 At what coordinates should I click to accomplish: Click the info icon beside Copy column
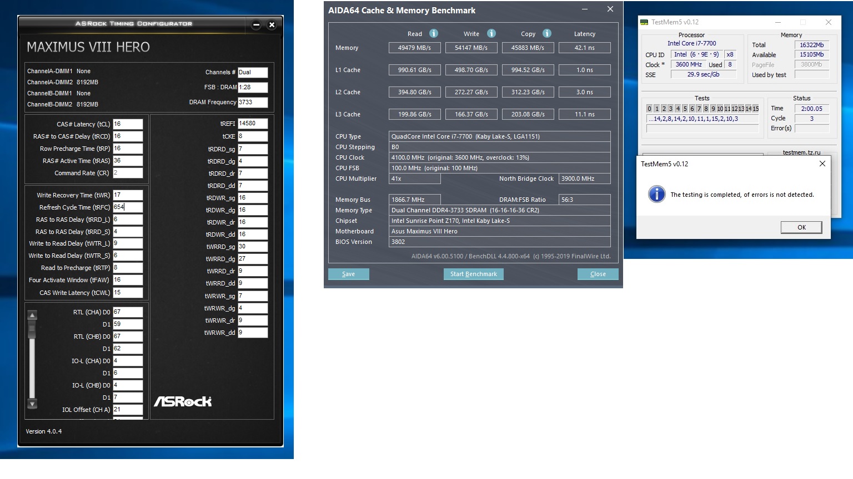[547, 33]
